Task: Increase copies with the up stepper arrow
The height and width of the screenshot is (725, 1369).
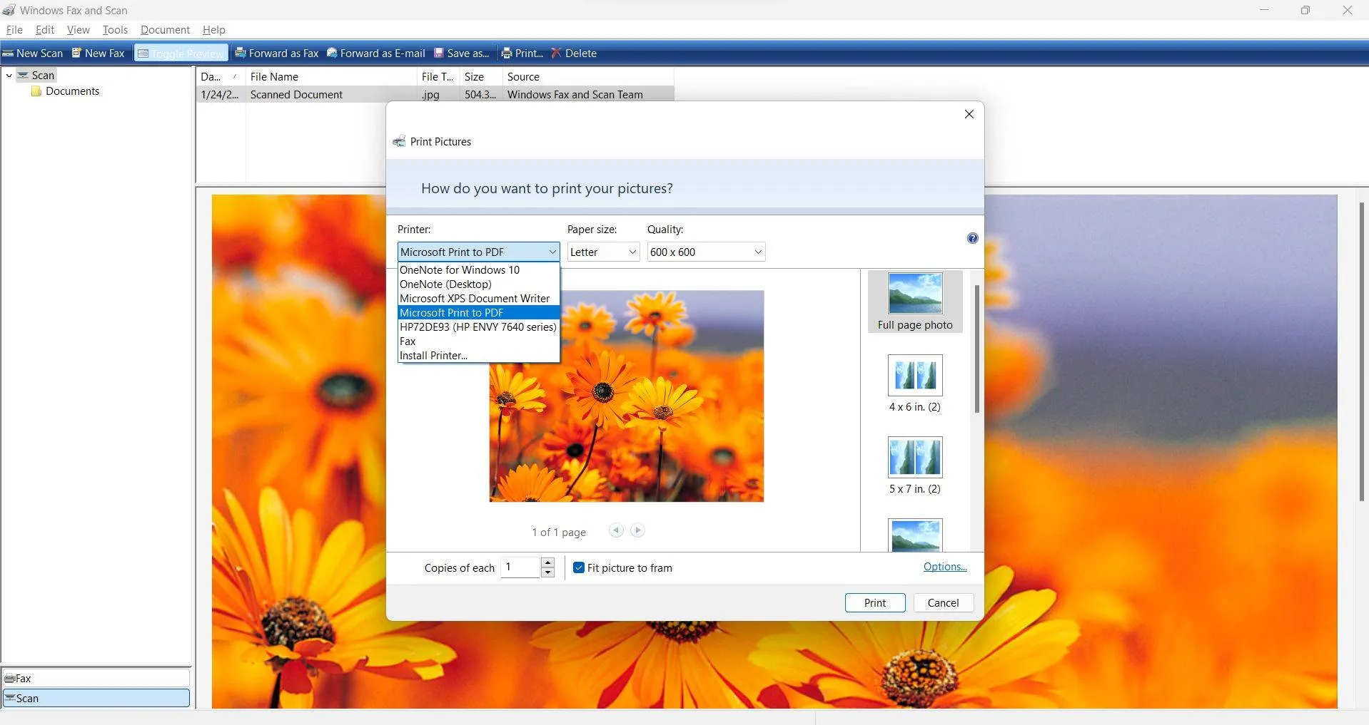Action: (x=547, y=562)
